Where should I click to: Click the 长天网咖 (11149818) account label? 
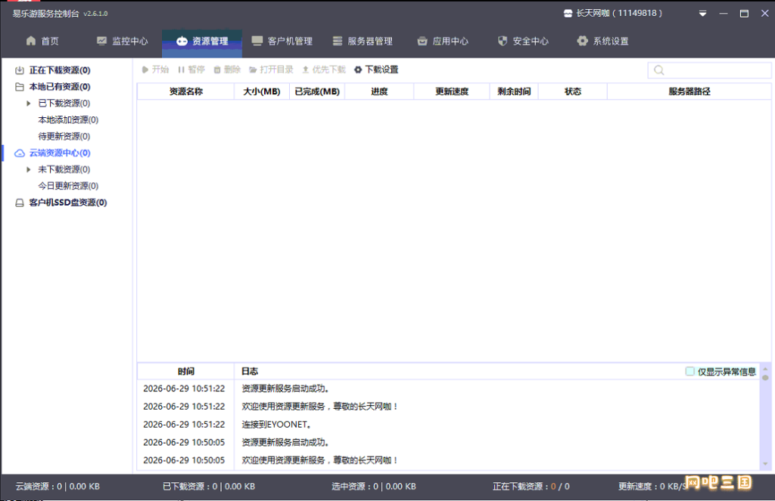[x=619, y=14]
